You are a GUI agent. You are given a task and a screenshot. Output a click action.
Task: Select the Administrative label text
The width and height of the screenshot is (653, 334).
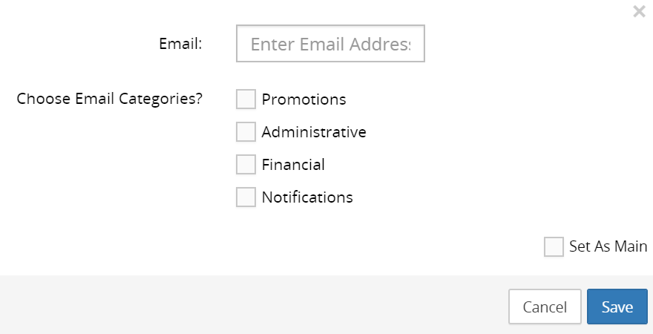click(x=314, y=132)
